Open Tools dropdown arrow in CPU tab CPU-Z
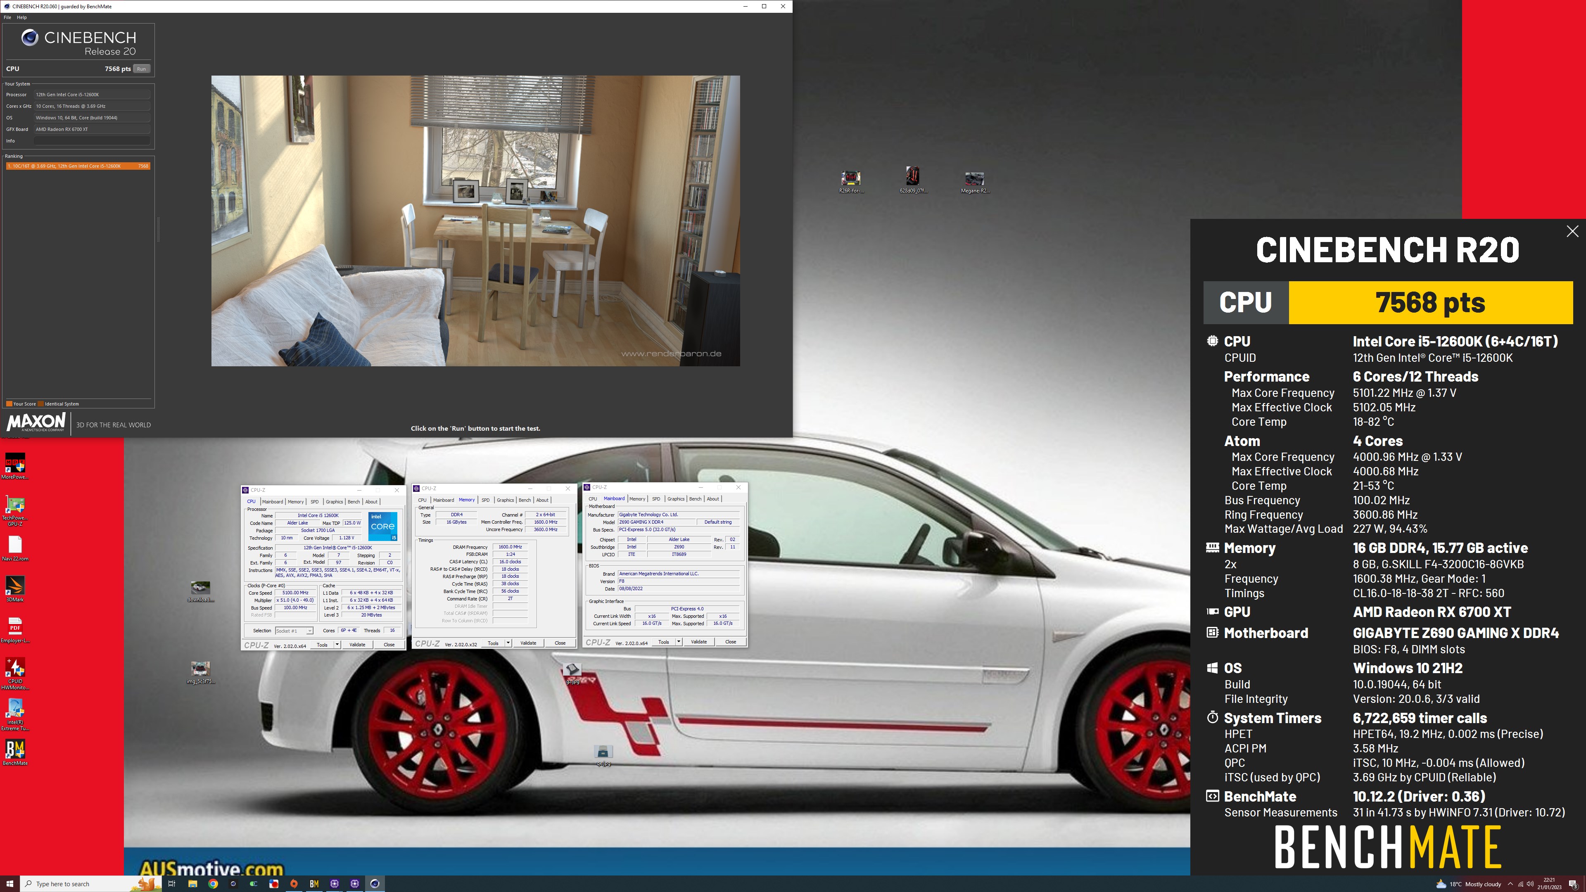 pos(337,645)
